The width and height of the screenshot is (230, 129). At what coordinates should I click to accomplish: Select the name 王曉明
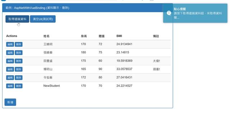point(48,44)
